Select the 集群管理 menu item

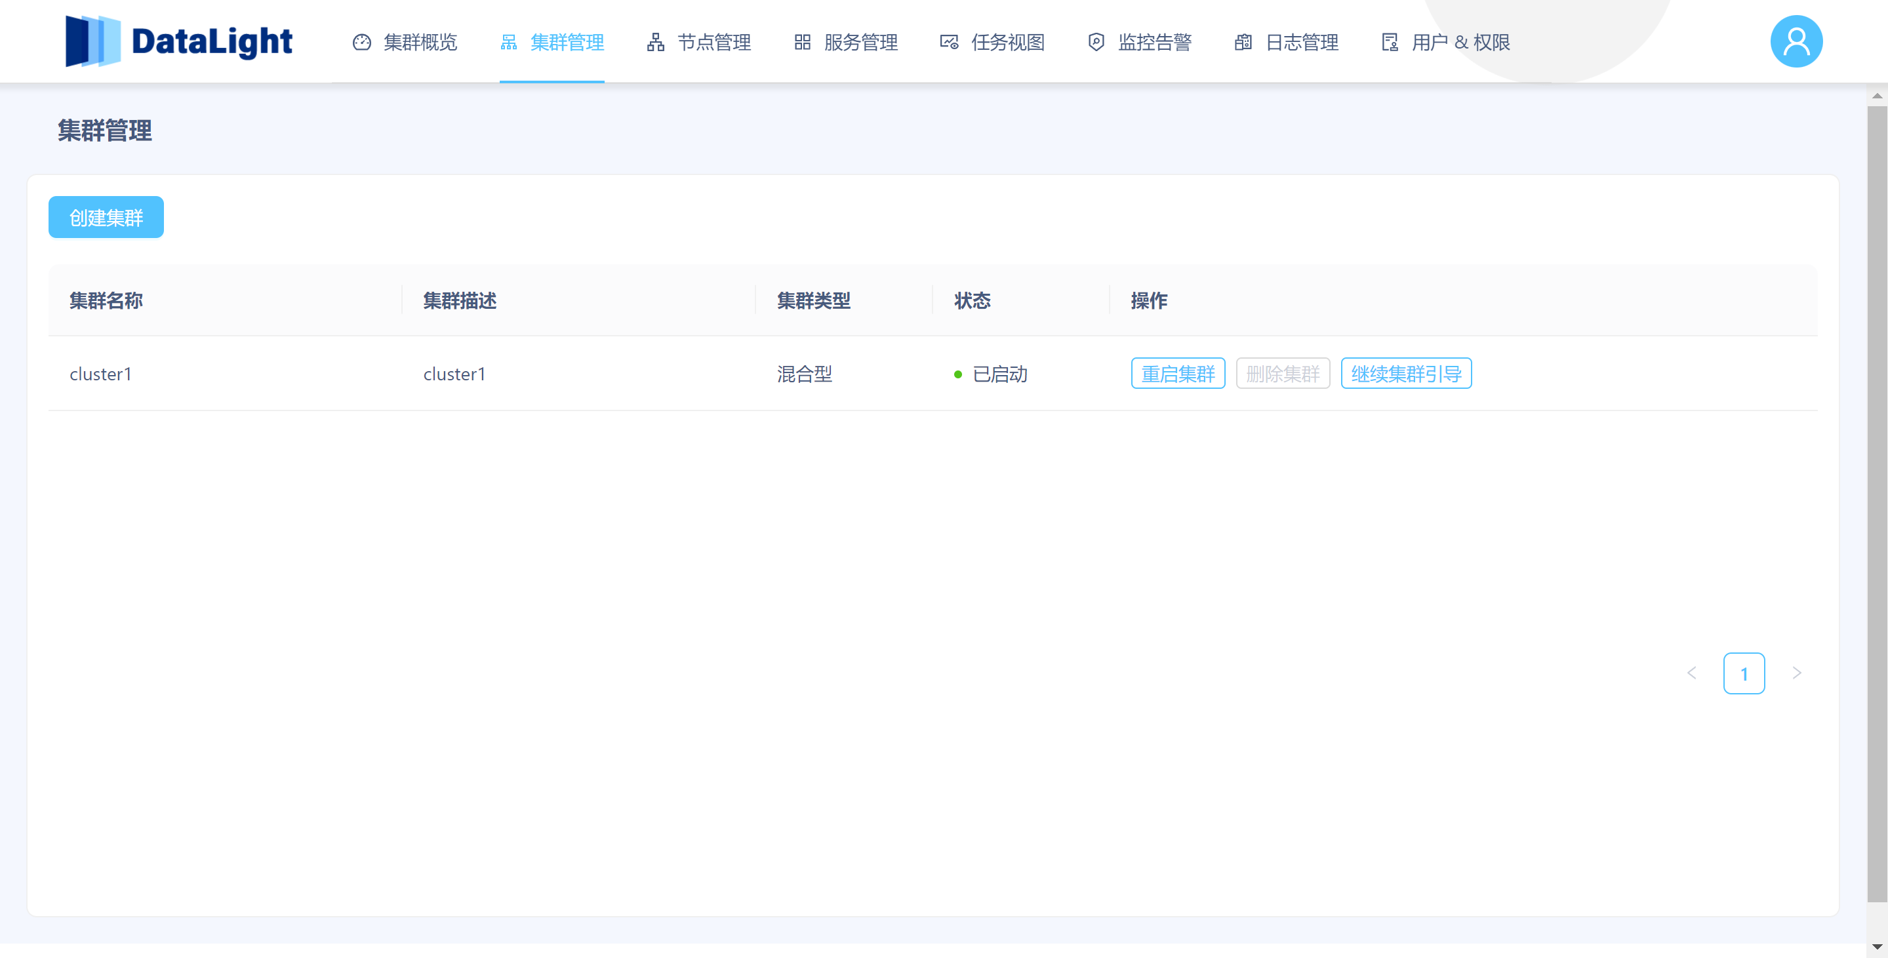click(552, 43)
